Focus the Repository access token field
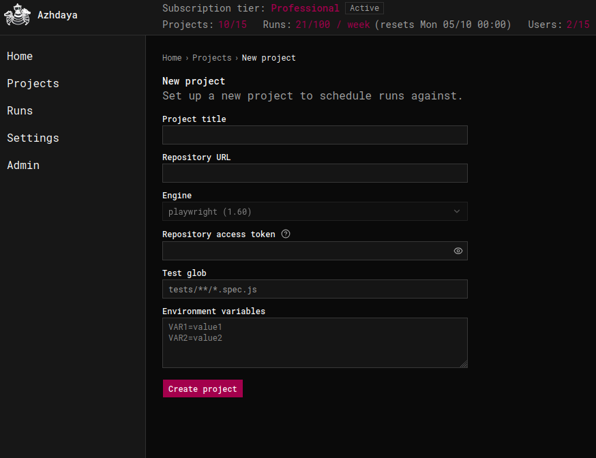This screenshot has height=458, width=596. click(x=315, y=251)
